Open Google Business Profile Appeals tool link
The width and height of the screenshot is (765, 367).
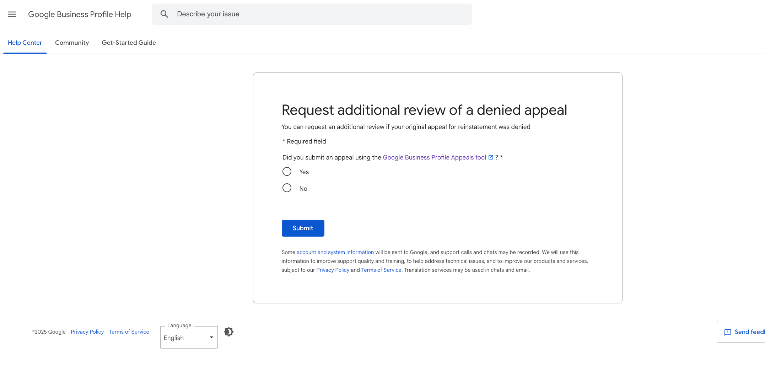pos(435,157)
